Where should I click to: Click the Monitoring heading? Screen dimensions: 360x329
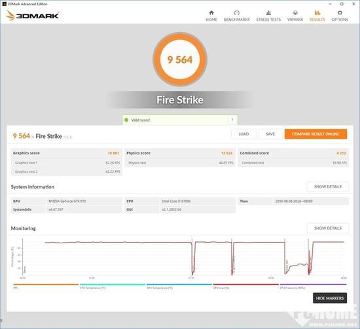(x=24, y=228)
